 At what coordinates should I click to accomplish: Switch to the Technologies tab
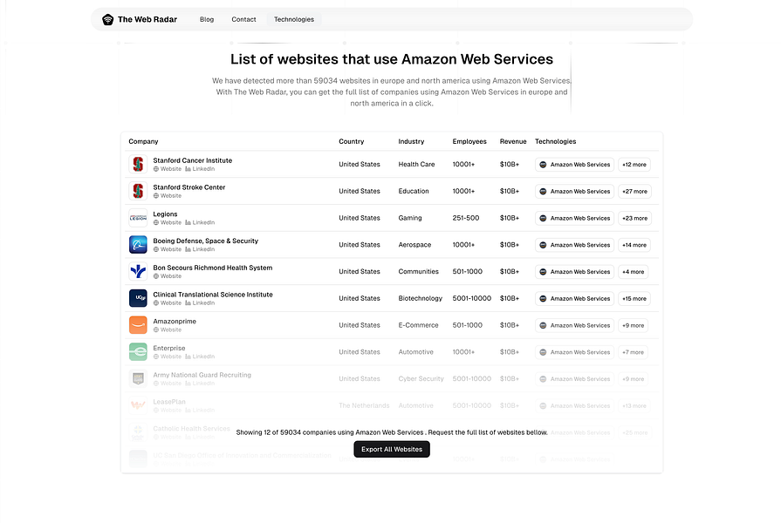[x=293, y=18]
